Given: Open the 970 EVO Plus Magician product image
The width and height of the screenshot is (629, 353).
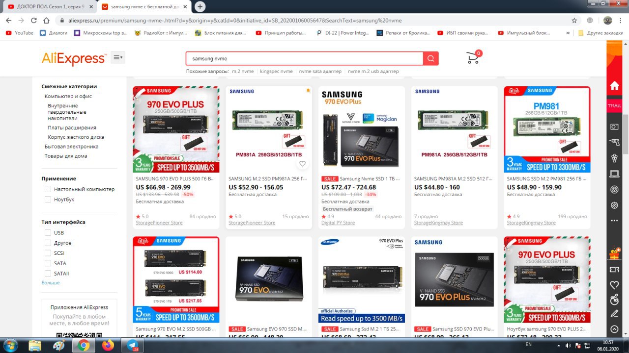Looking at the screenshot, I should click(x=362, y=129).
